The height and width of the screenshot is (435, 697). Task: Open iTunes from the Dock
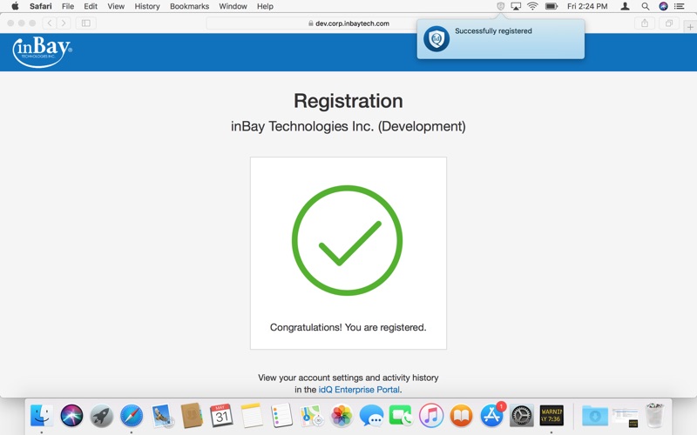431,417
